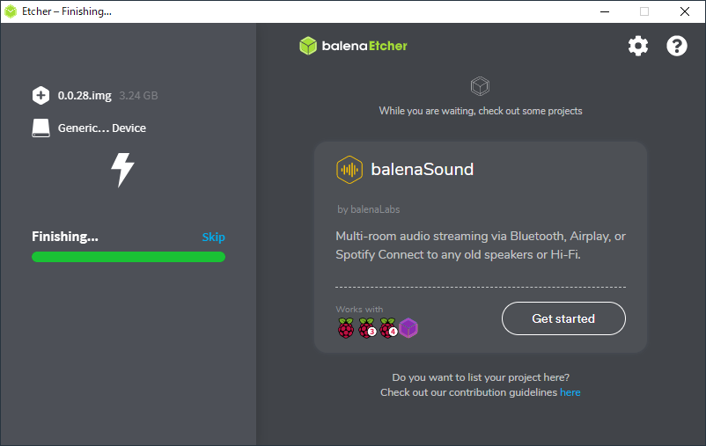706x446 pixels.
Task: Click the 'by balenaLabs' author text
Action: pos(369,209)
